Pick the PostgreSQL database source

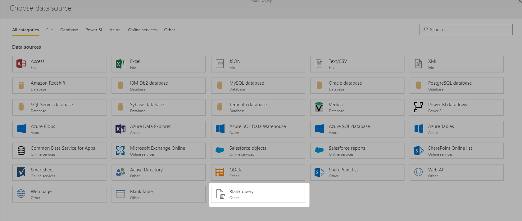[456, 86]
